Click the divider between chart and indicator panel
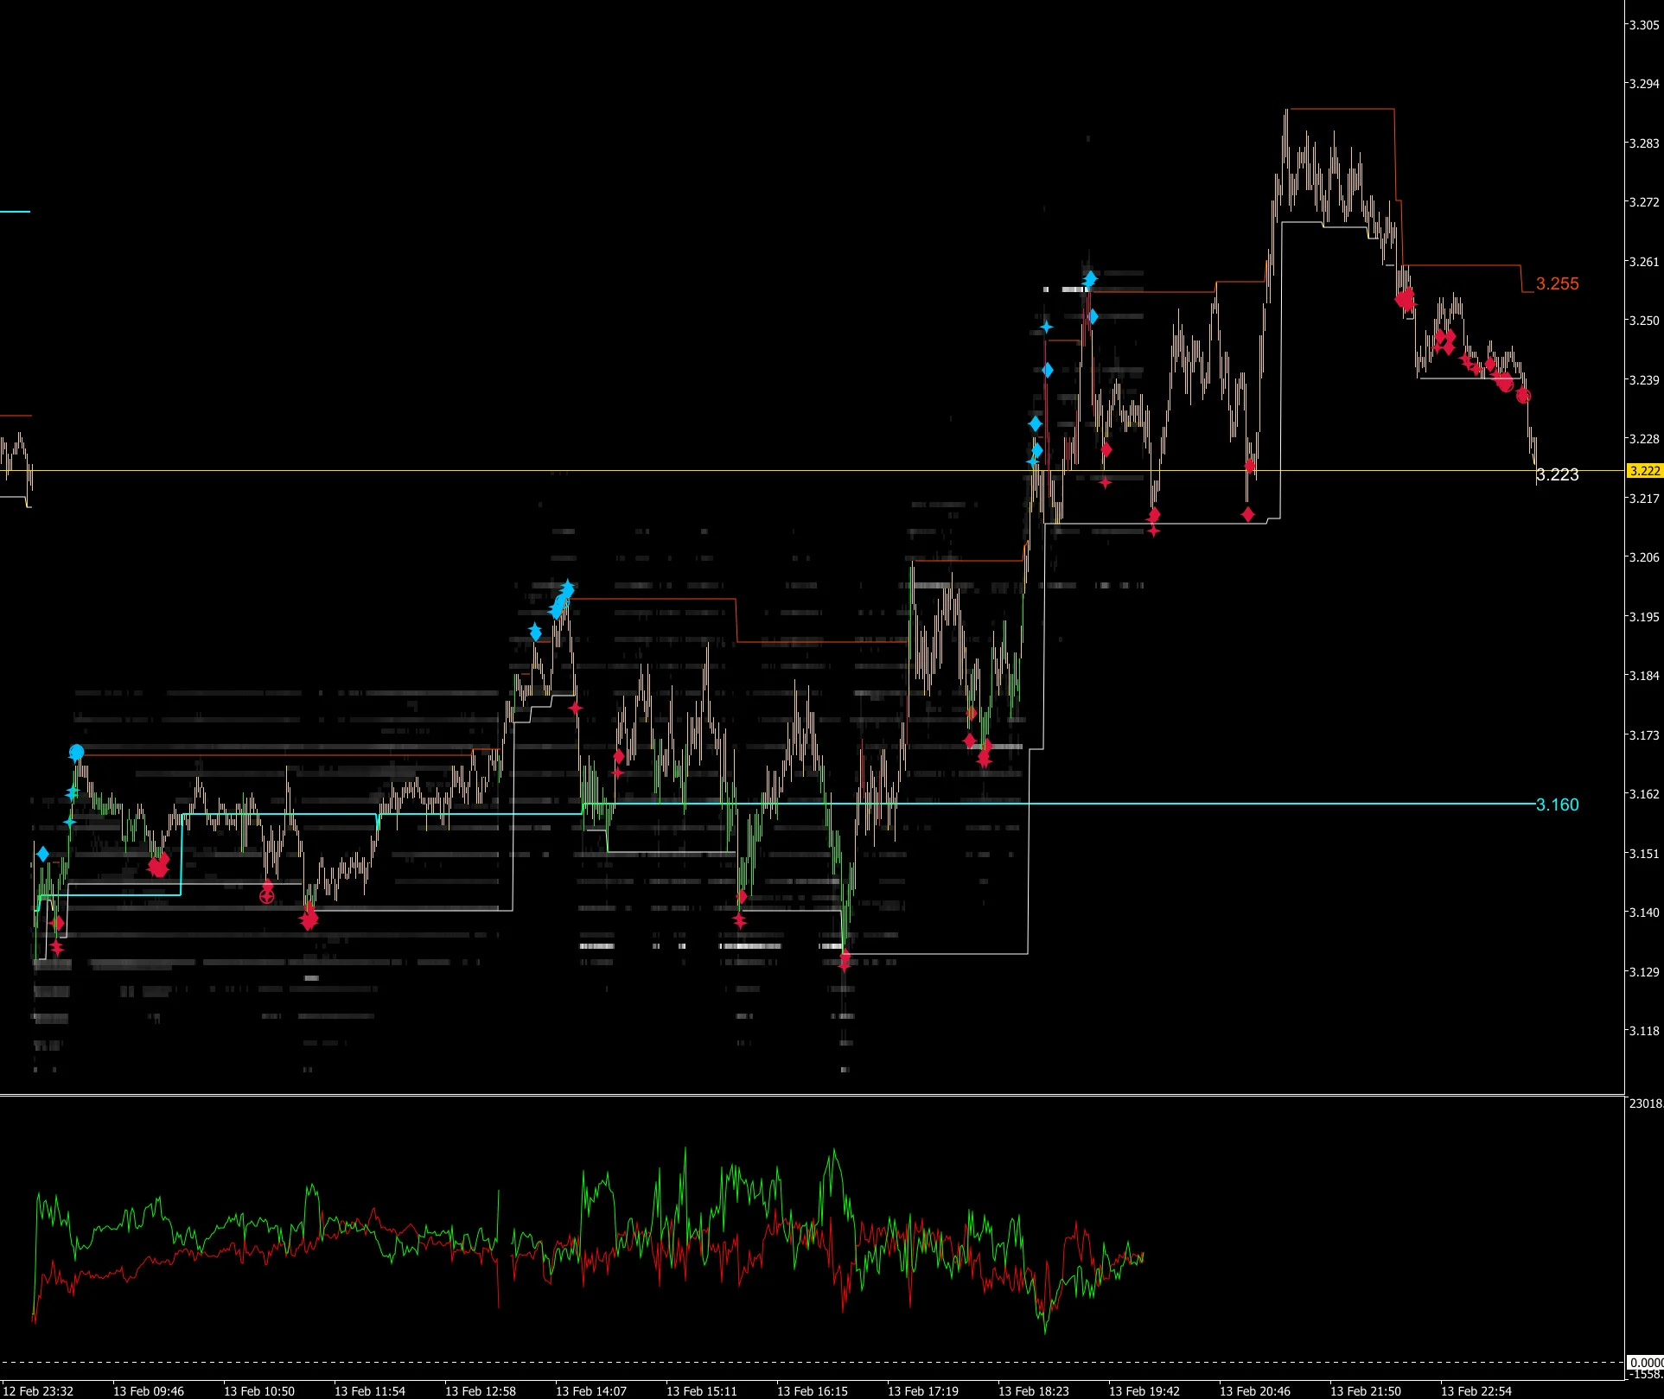The width and height of the screenshot is (1664, 1399). [x=813, y=1096]
